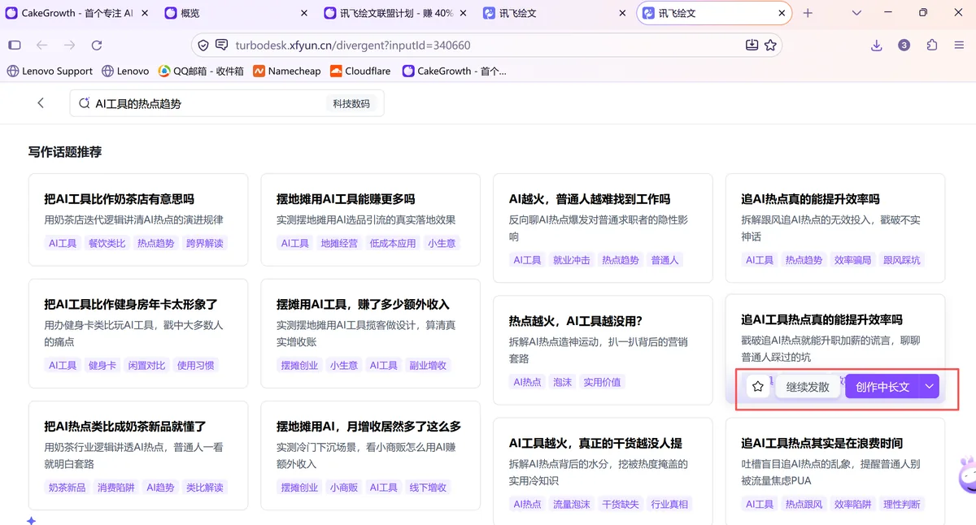The width and height of the screenshot is (976, 525).
Task: Switch to the CakeGrowth browser tab
Action: point(76,13)
